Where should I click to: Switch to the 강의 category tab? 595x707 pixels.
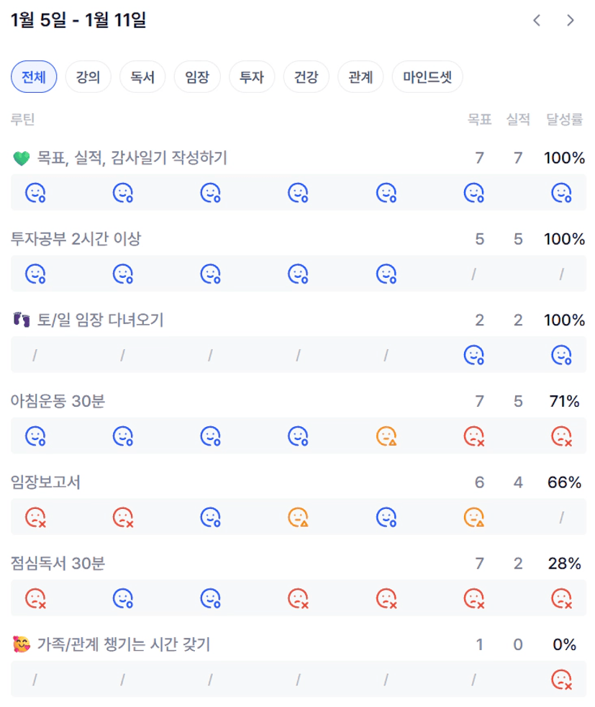pos(88,77)
